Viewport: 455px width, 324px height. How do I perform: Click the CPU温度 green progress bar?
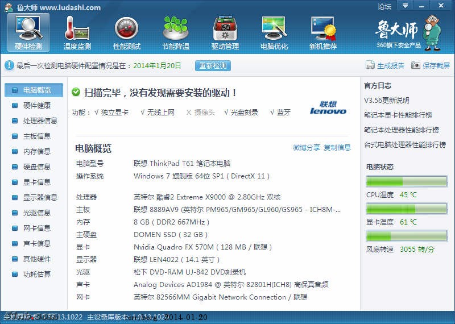pos(406,181)
